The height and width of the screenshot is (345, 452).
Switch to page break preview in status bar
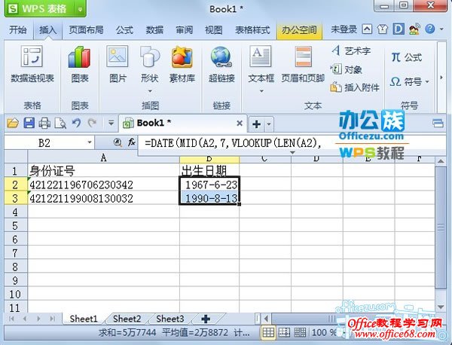pos(284,333)
